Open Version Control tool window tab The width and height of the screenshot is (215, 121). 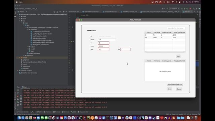tap(23, 112)
